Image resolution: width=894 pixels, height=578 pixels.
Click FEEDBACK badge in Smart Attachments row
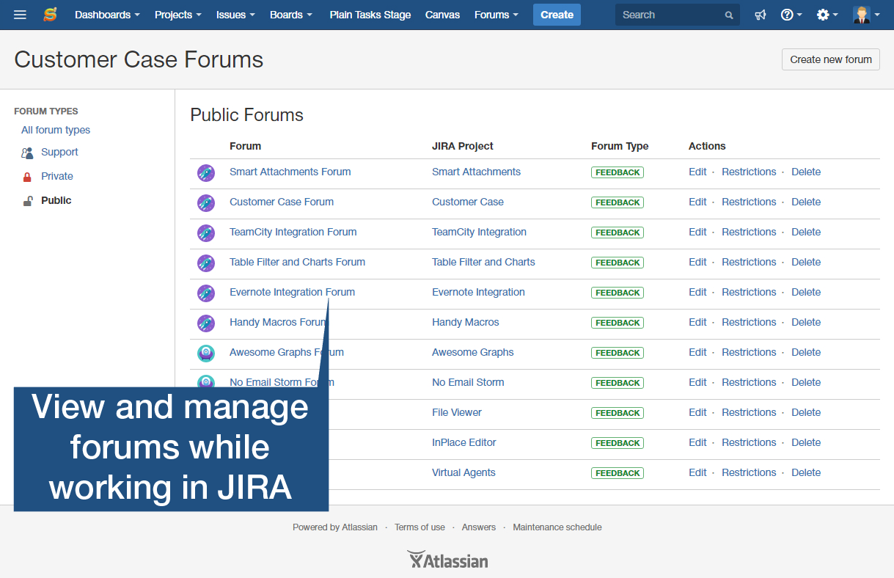tap(618, 172)
